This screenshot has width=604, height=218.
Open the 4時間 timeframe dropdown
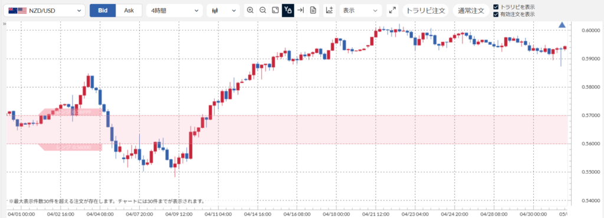[175, 11]
